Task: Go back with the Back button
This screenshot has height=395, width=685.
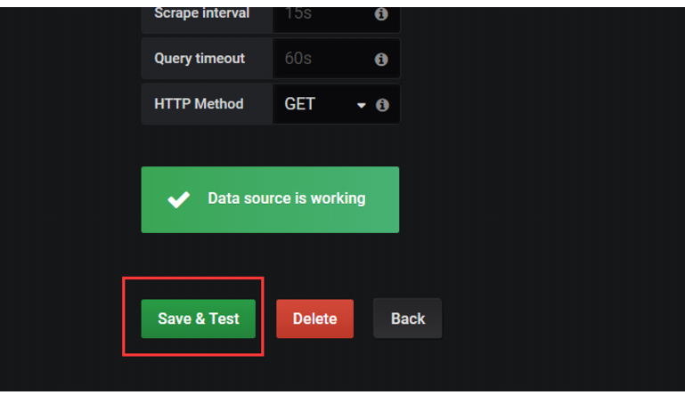Action: (x=407, y=318)
